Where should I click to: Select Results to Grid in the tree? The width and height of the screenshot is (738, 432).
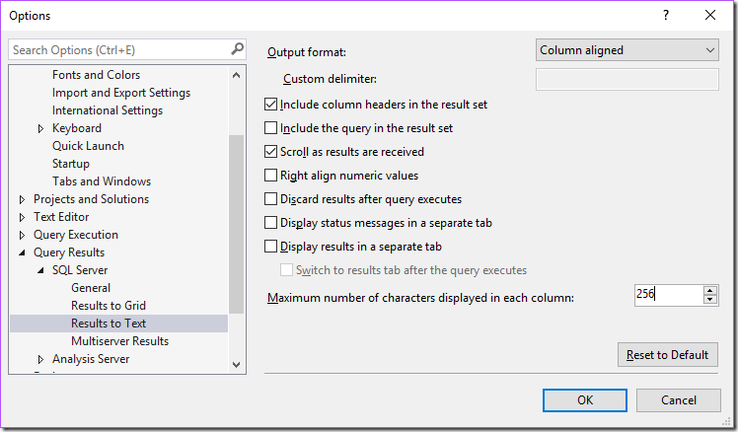109,306
